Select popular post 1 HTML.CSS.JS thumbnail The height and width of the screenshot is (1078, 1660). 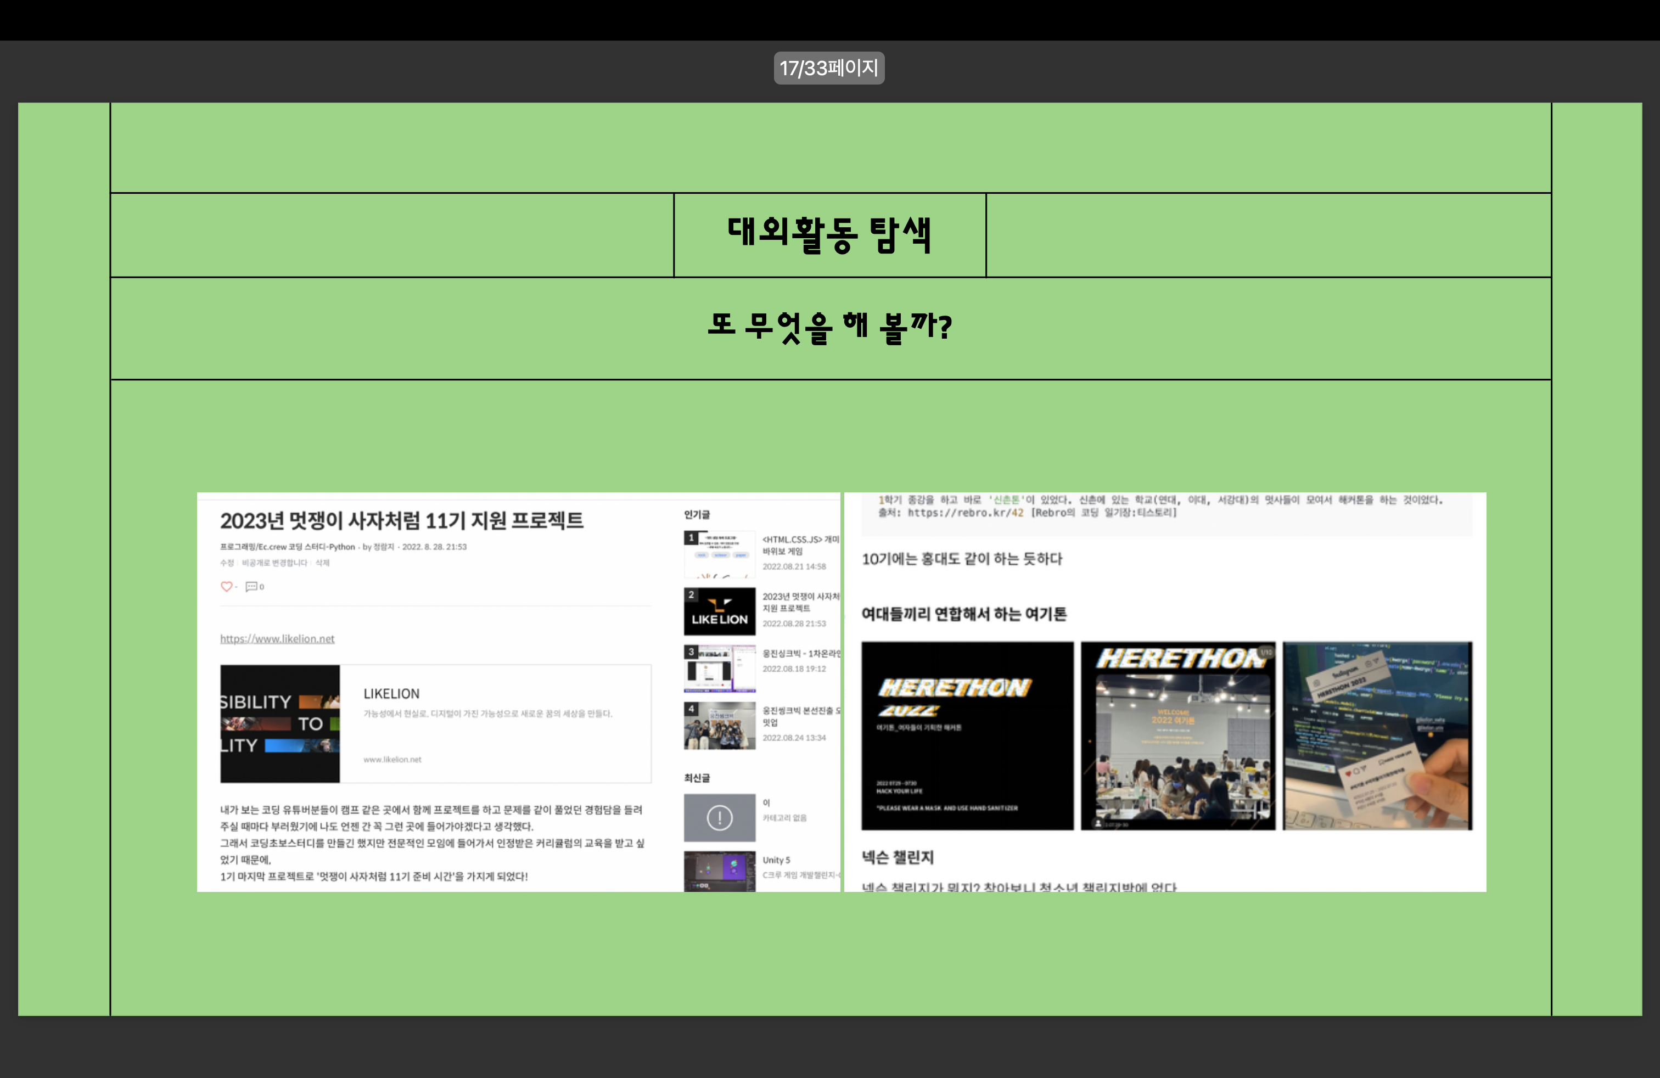click(x=719, y=554)
